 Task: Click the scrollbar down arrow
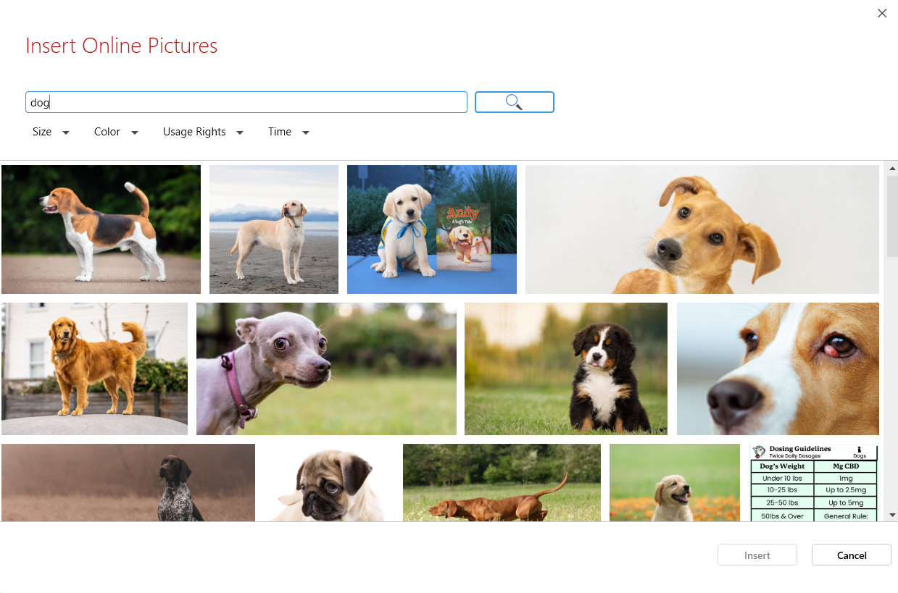pos(892,514)
